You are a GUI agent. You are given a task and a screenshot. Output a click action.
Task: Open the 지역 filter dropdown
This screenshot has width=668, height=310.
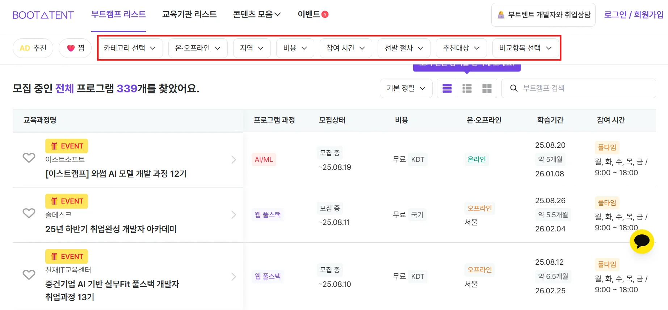coord(252,48)
